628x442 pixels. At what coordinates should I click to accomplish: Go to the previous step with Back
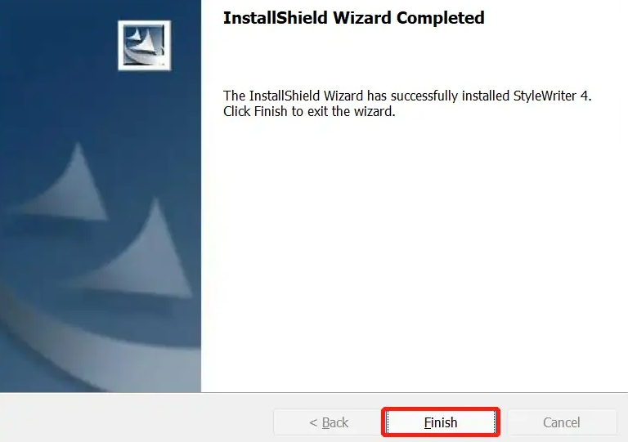pyautogui.click(x=329, y=422)
